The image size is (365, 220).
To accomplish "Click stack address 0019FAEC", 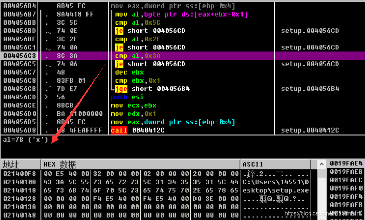I will click(x=346, y=180).
